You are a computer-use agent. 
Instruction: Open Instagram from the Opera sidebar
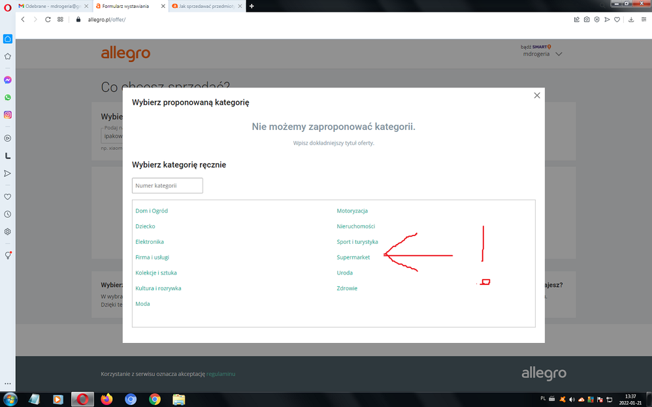(8, 115)
